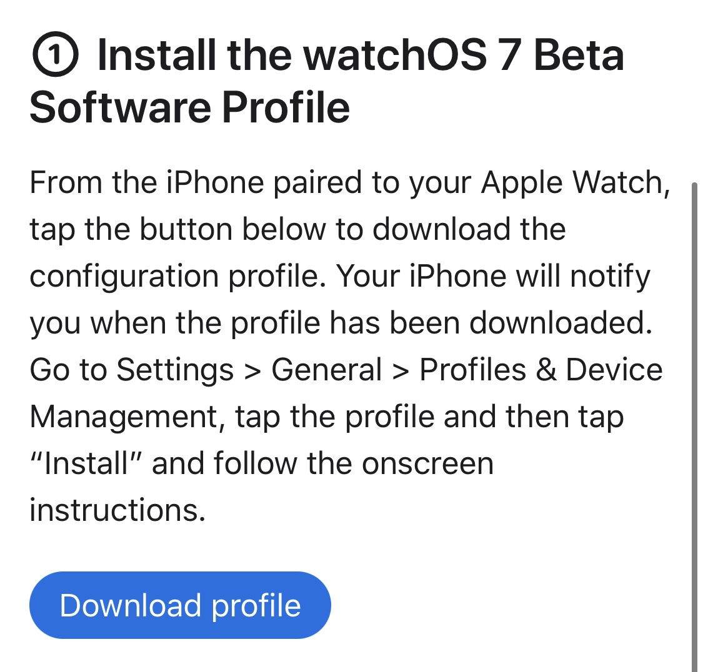The width and height of the screenshot is (703, 672).
Task: Click the word "instructions." on the last line
Action: tap(117, 510)
